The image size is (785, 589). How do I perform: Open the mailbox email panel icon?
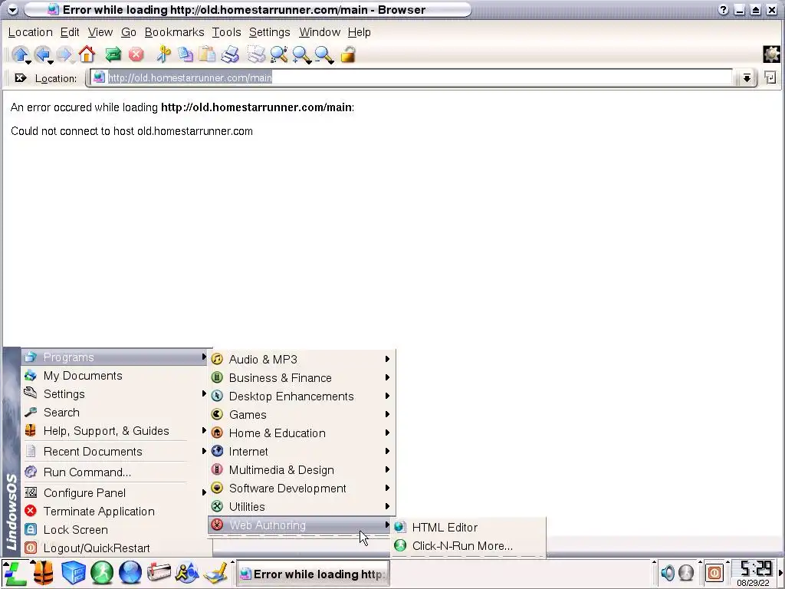[x=159, y=573]
